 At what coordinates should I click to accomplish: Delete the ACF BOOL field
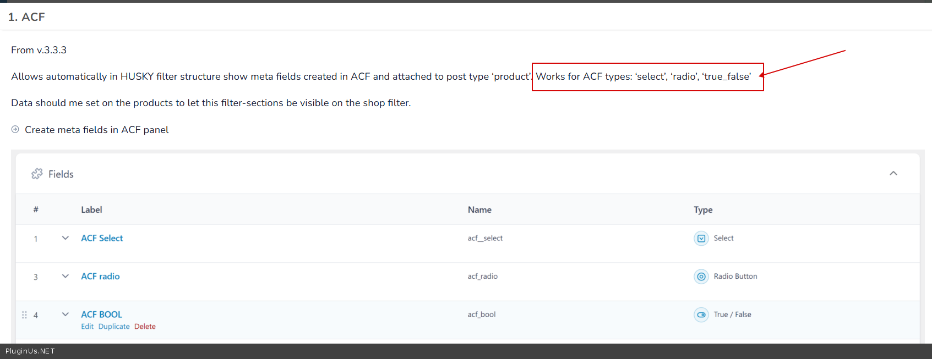tap(145, 327)
